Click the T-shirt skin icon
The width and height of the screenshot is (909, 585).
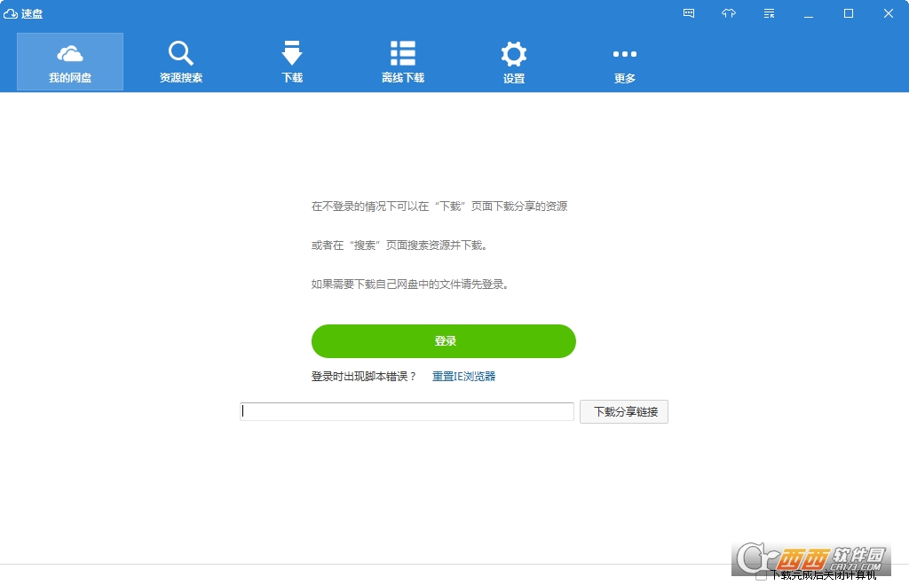pos(729,13)
